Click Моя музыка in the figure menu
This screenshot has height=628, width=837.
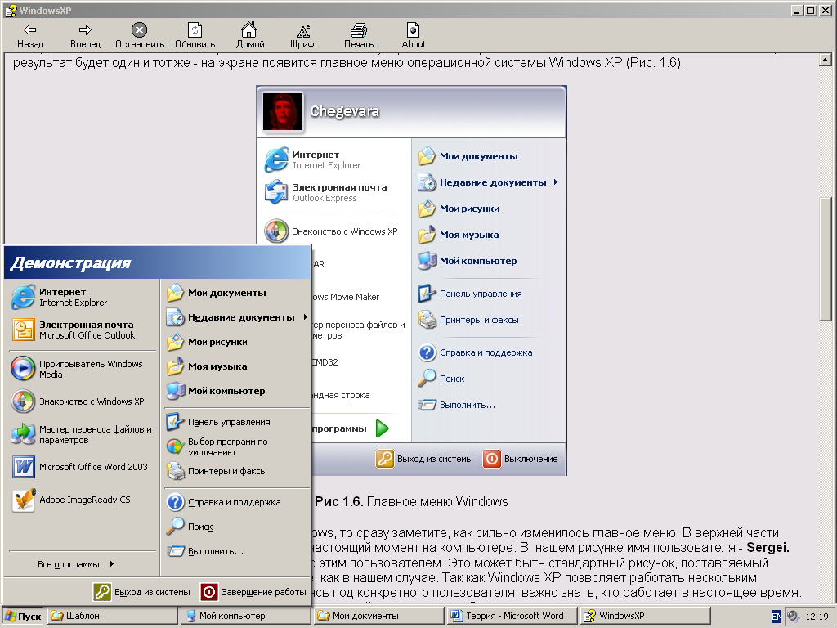click(459, 235)
